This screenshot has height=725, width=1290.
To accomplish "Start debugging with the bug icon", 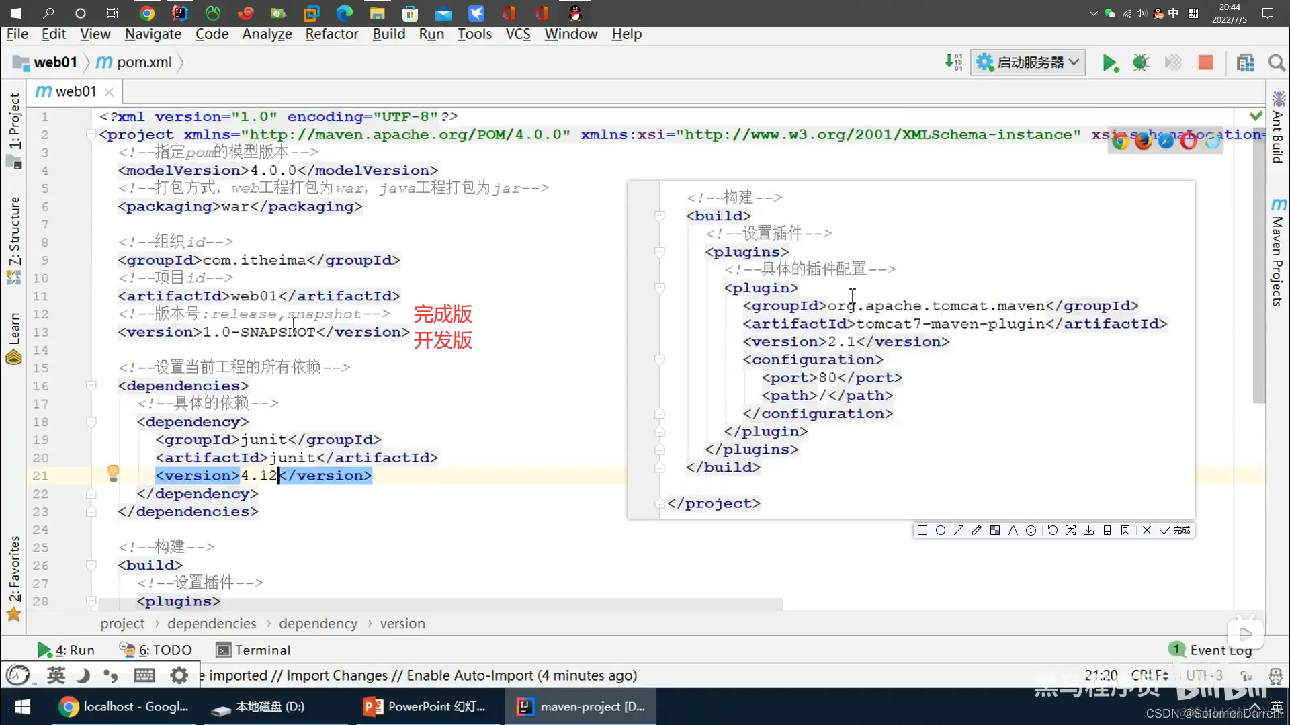I will (1141, 62).
